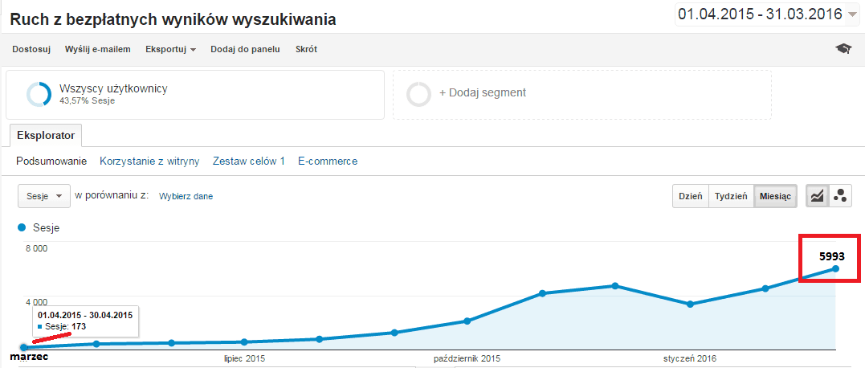Switch chart granularity to Miesiąc

pyautogui.click(x=775, y=196)
